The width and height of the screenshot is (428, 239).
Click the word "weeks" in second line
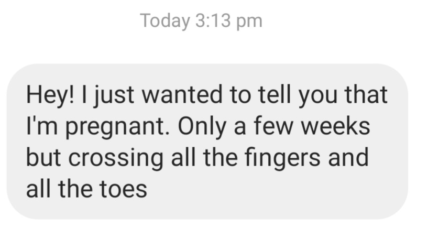tap(335, 126)
